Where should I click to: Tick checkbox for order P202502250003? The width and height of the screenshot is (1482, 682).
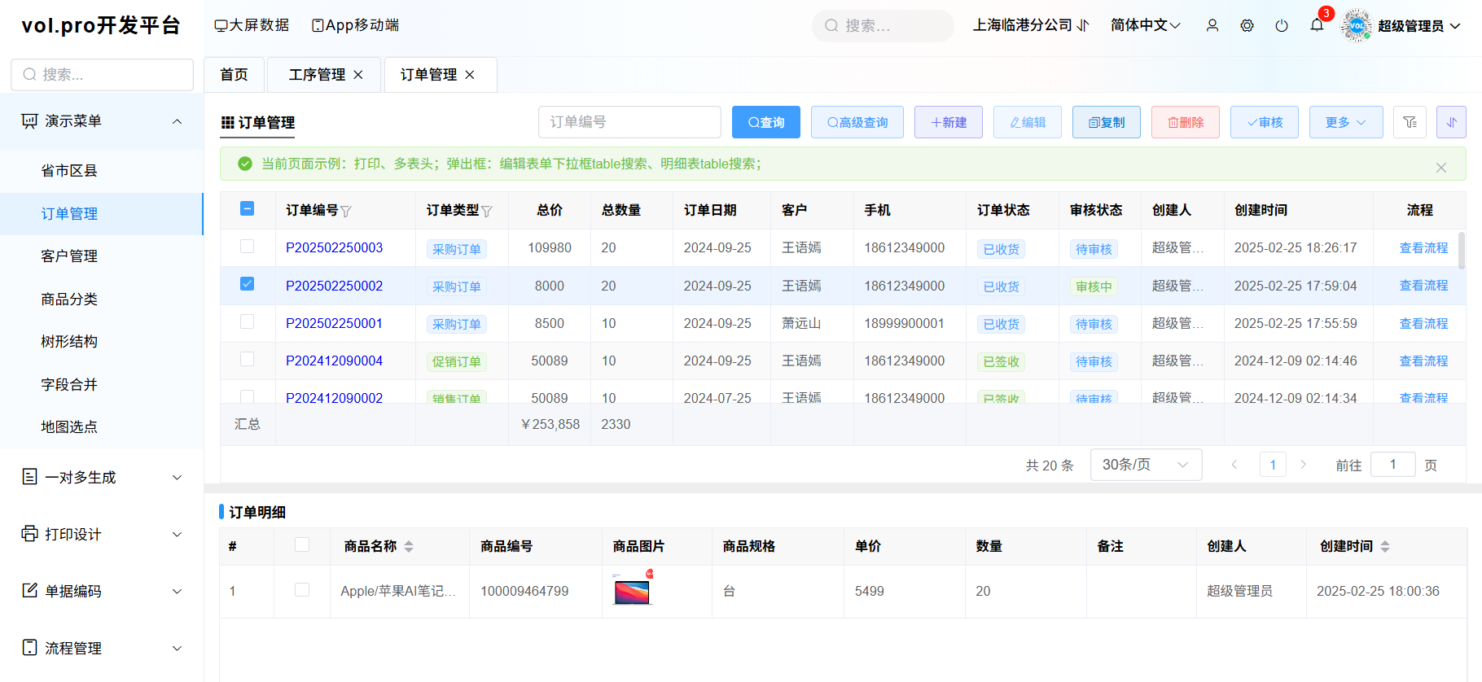coord(248,247)
